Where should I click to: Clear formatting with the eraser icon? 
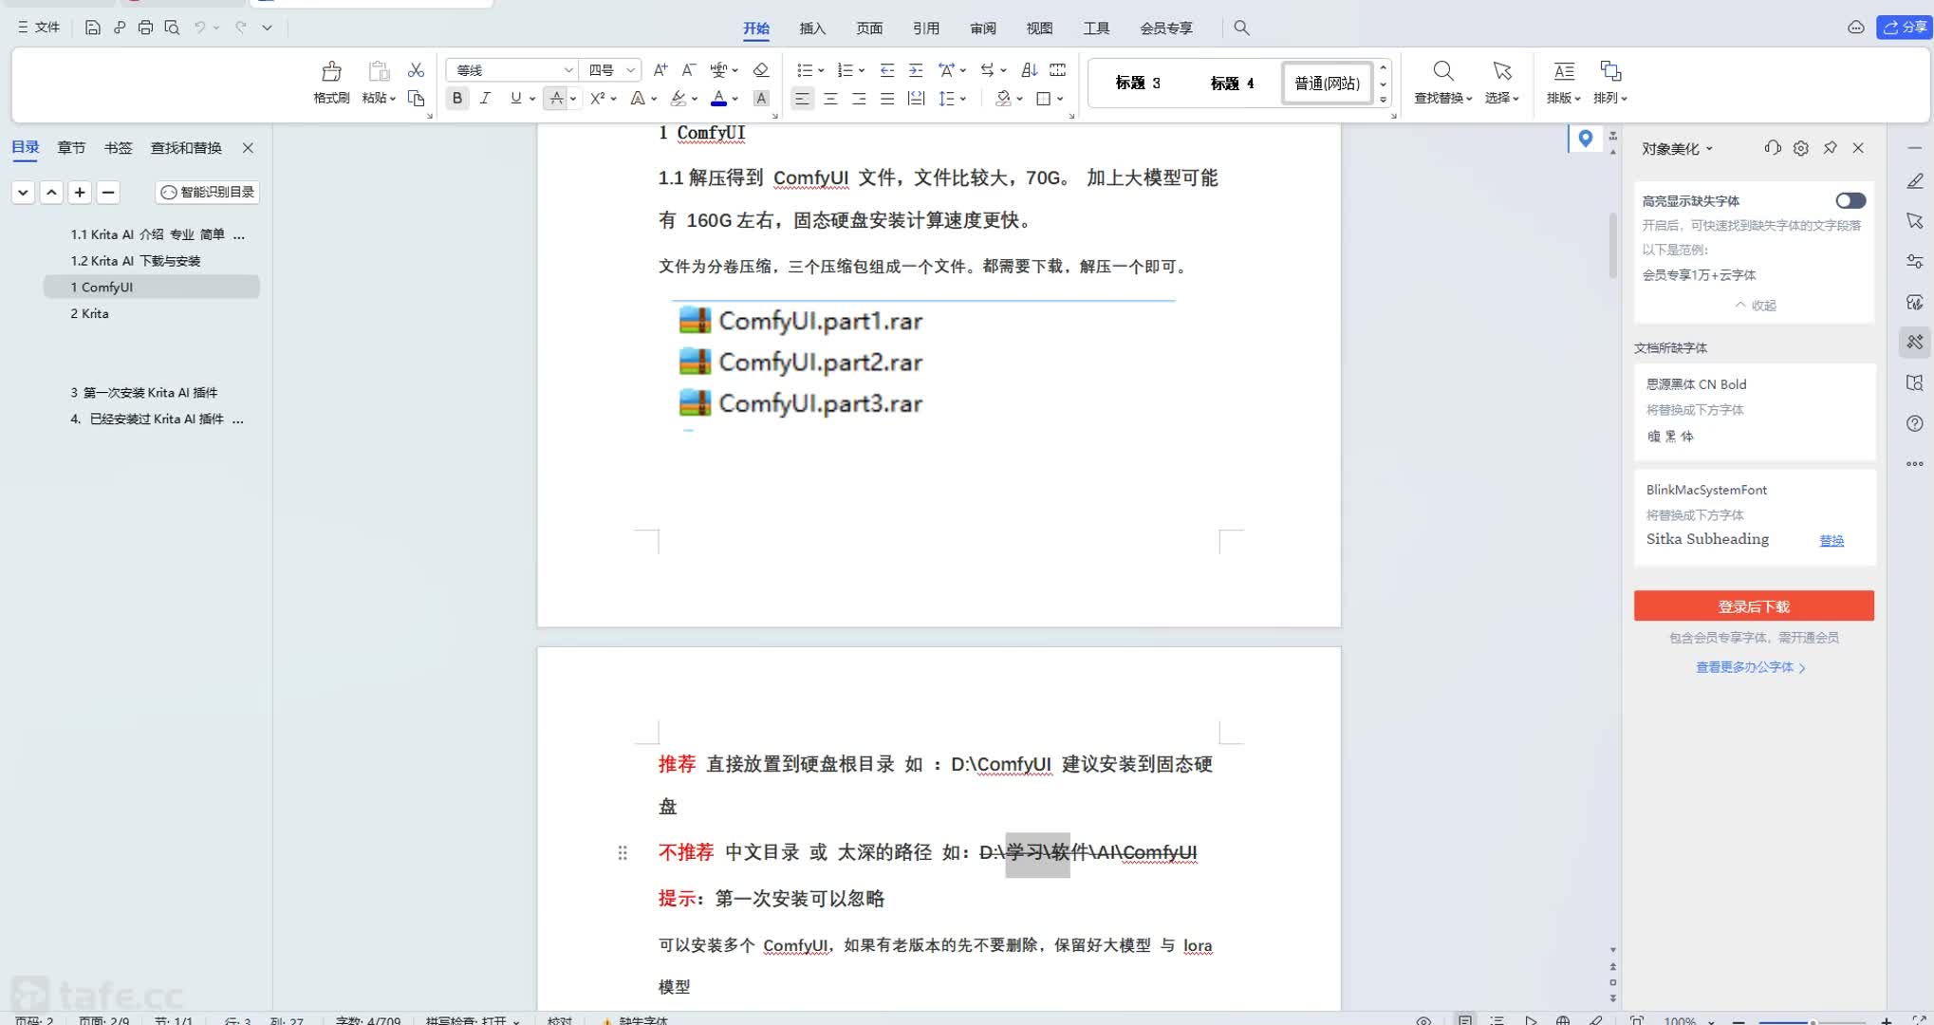[x=761, y=70]
